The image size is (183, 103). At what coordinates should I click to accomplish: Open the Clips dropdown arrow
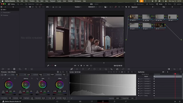click(43, 4)
